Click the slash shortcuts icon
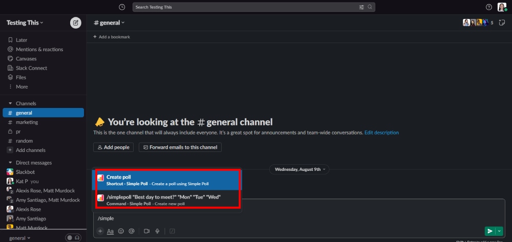 (172, 231)
